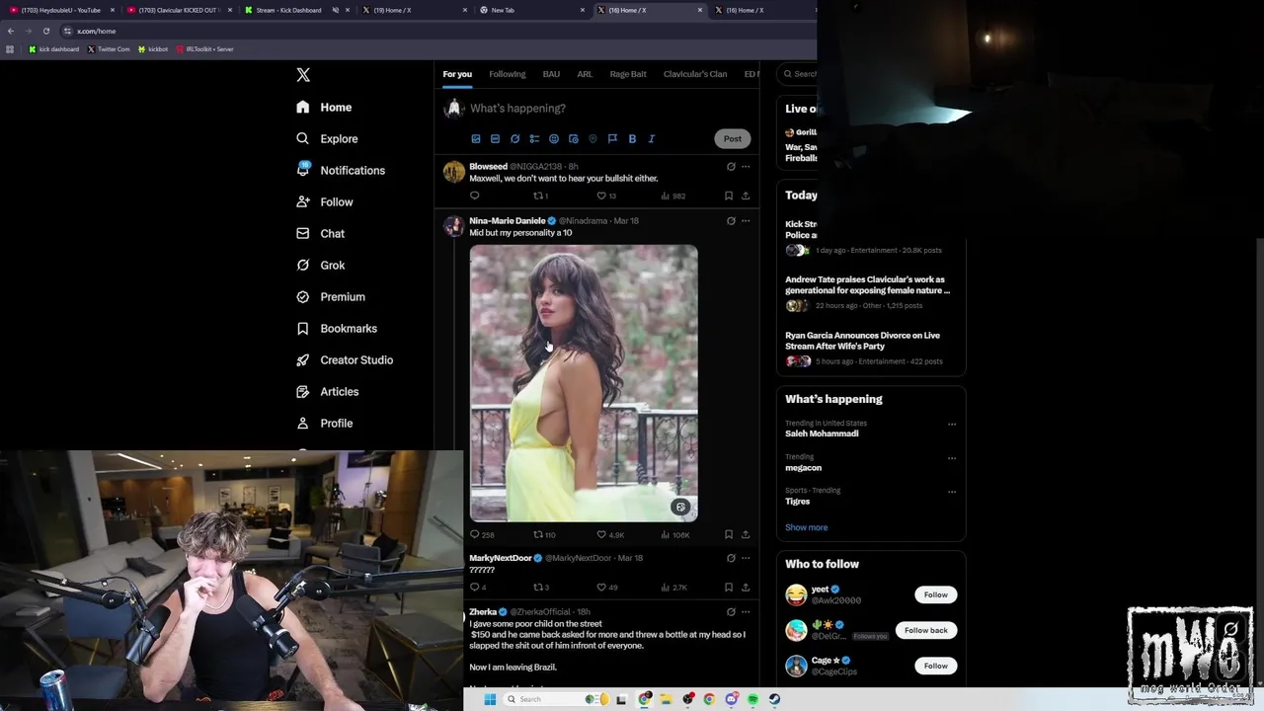Switch to Clavicular's Clan tab
This screenshot has width=1264, height=711.
click(x=695, y=74)
